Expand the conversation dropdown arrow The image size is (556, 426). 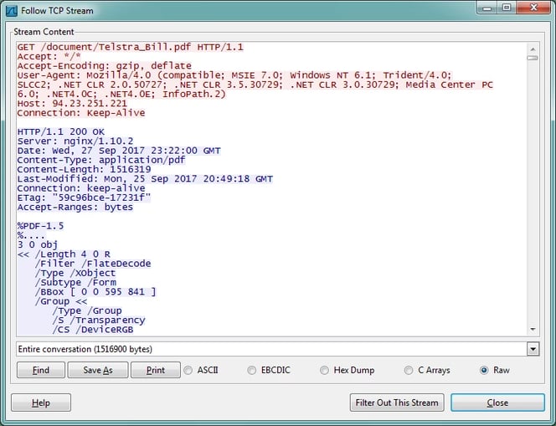[533, 348]
